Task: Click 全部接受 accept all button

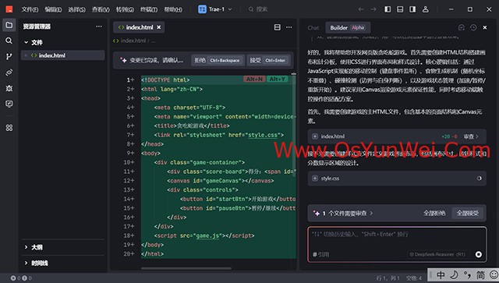Action: pyautogui.click(x=468, y=213)
